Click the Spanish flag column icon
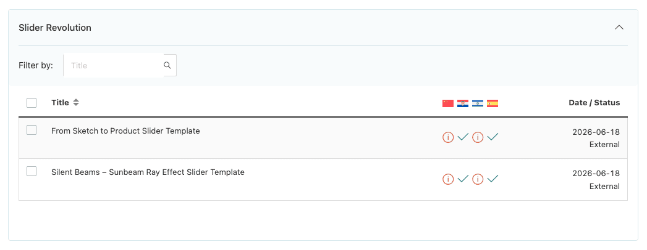This screenshot has width=647, height=250. pos(493,103)
